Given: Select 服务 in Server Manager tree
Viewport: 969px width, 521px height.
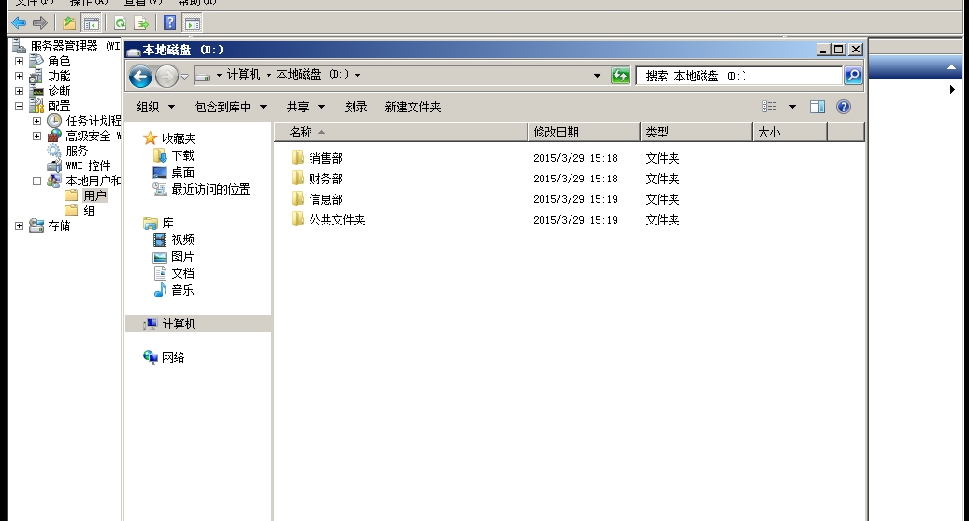Looking at the screenshot, I should [x=77, y=151].
